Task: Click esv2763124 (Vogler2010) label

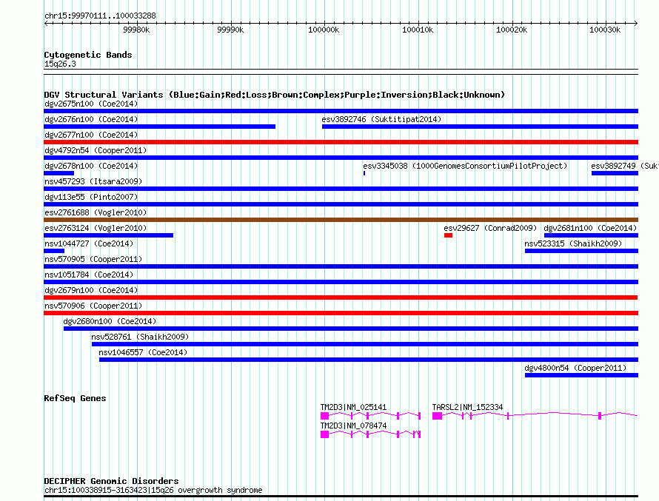Action: coord(96,228)
